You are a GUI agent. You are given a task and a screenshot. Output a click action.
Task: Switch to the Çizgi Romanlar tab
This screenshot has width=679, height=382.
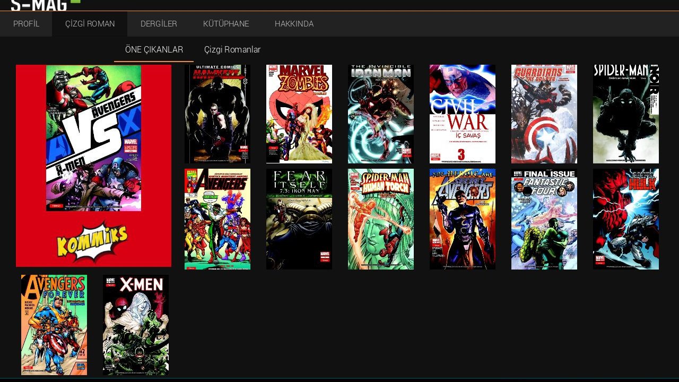pos(232,49)
